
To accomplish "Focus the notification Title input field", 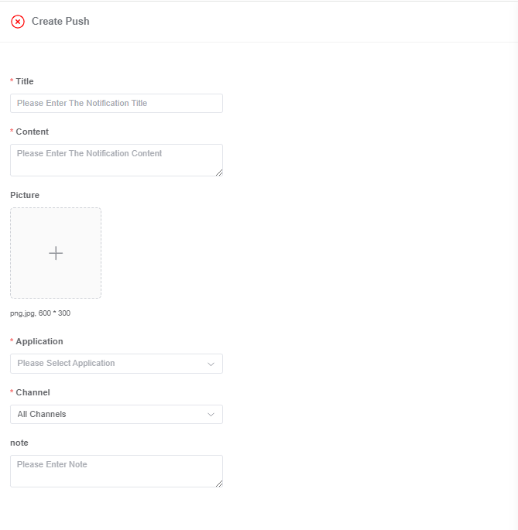I will pos(116,104).
